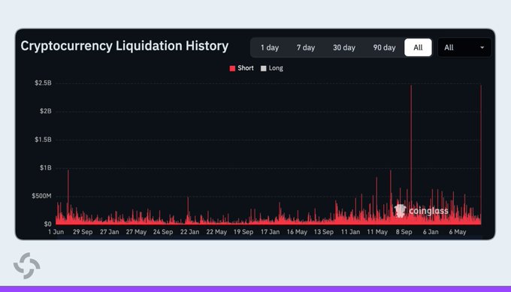Click the 16 May x-axis date
The image size is (511, 292).
pos(297,232)
